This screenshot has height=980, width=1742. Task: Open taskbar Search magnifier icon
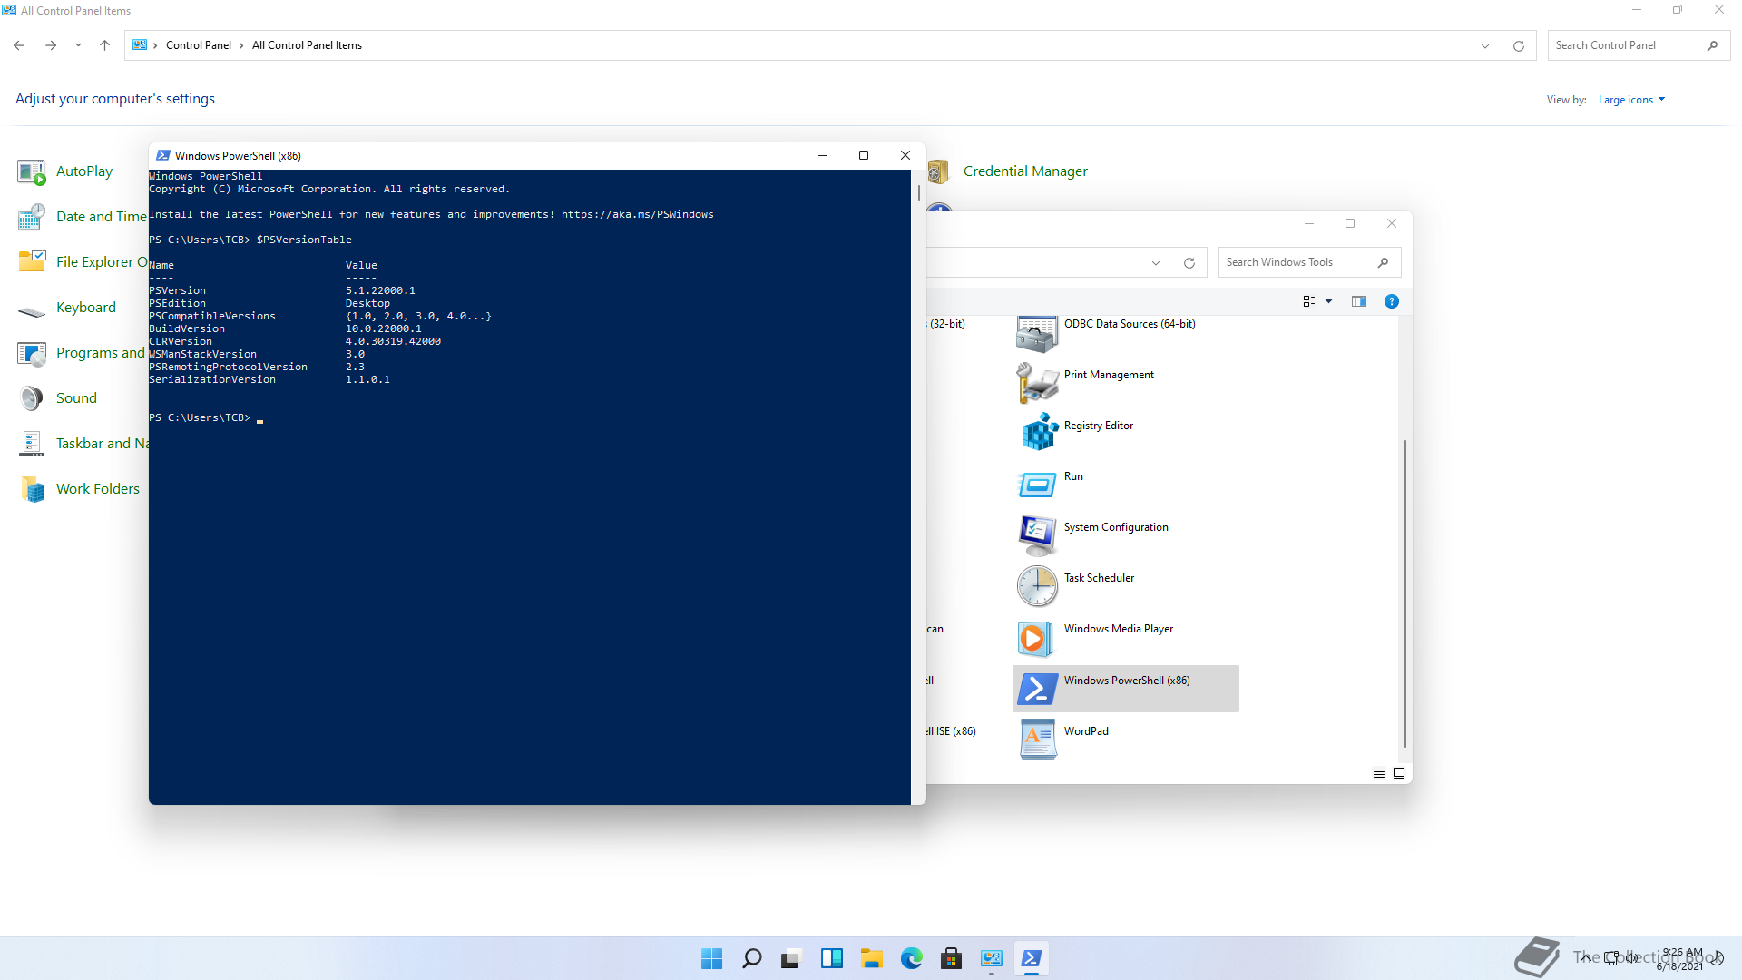point(752,958)
